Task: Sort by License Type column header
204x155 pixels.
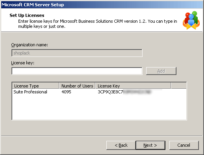Action: tap(35, 86)
